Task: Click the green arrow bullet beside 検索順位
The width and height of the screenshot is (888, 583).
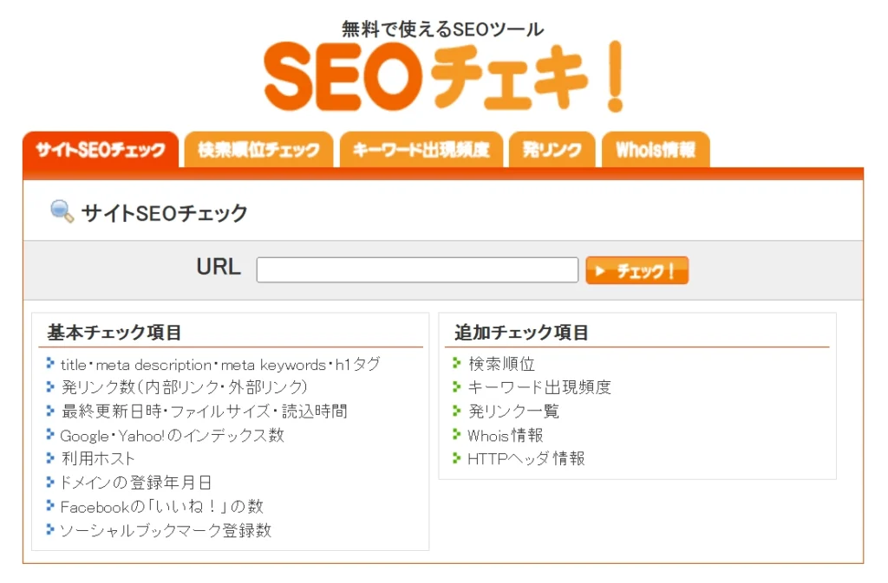Action: (457, 365)
